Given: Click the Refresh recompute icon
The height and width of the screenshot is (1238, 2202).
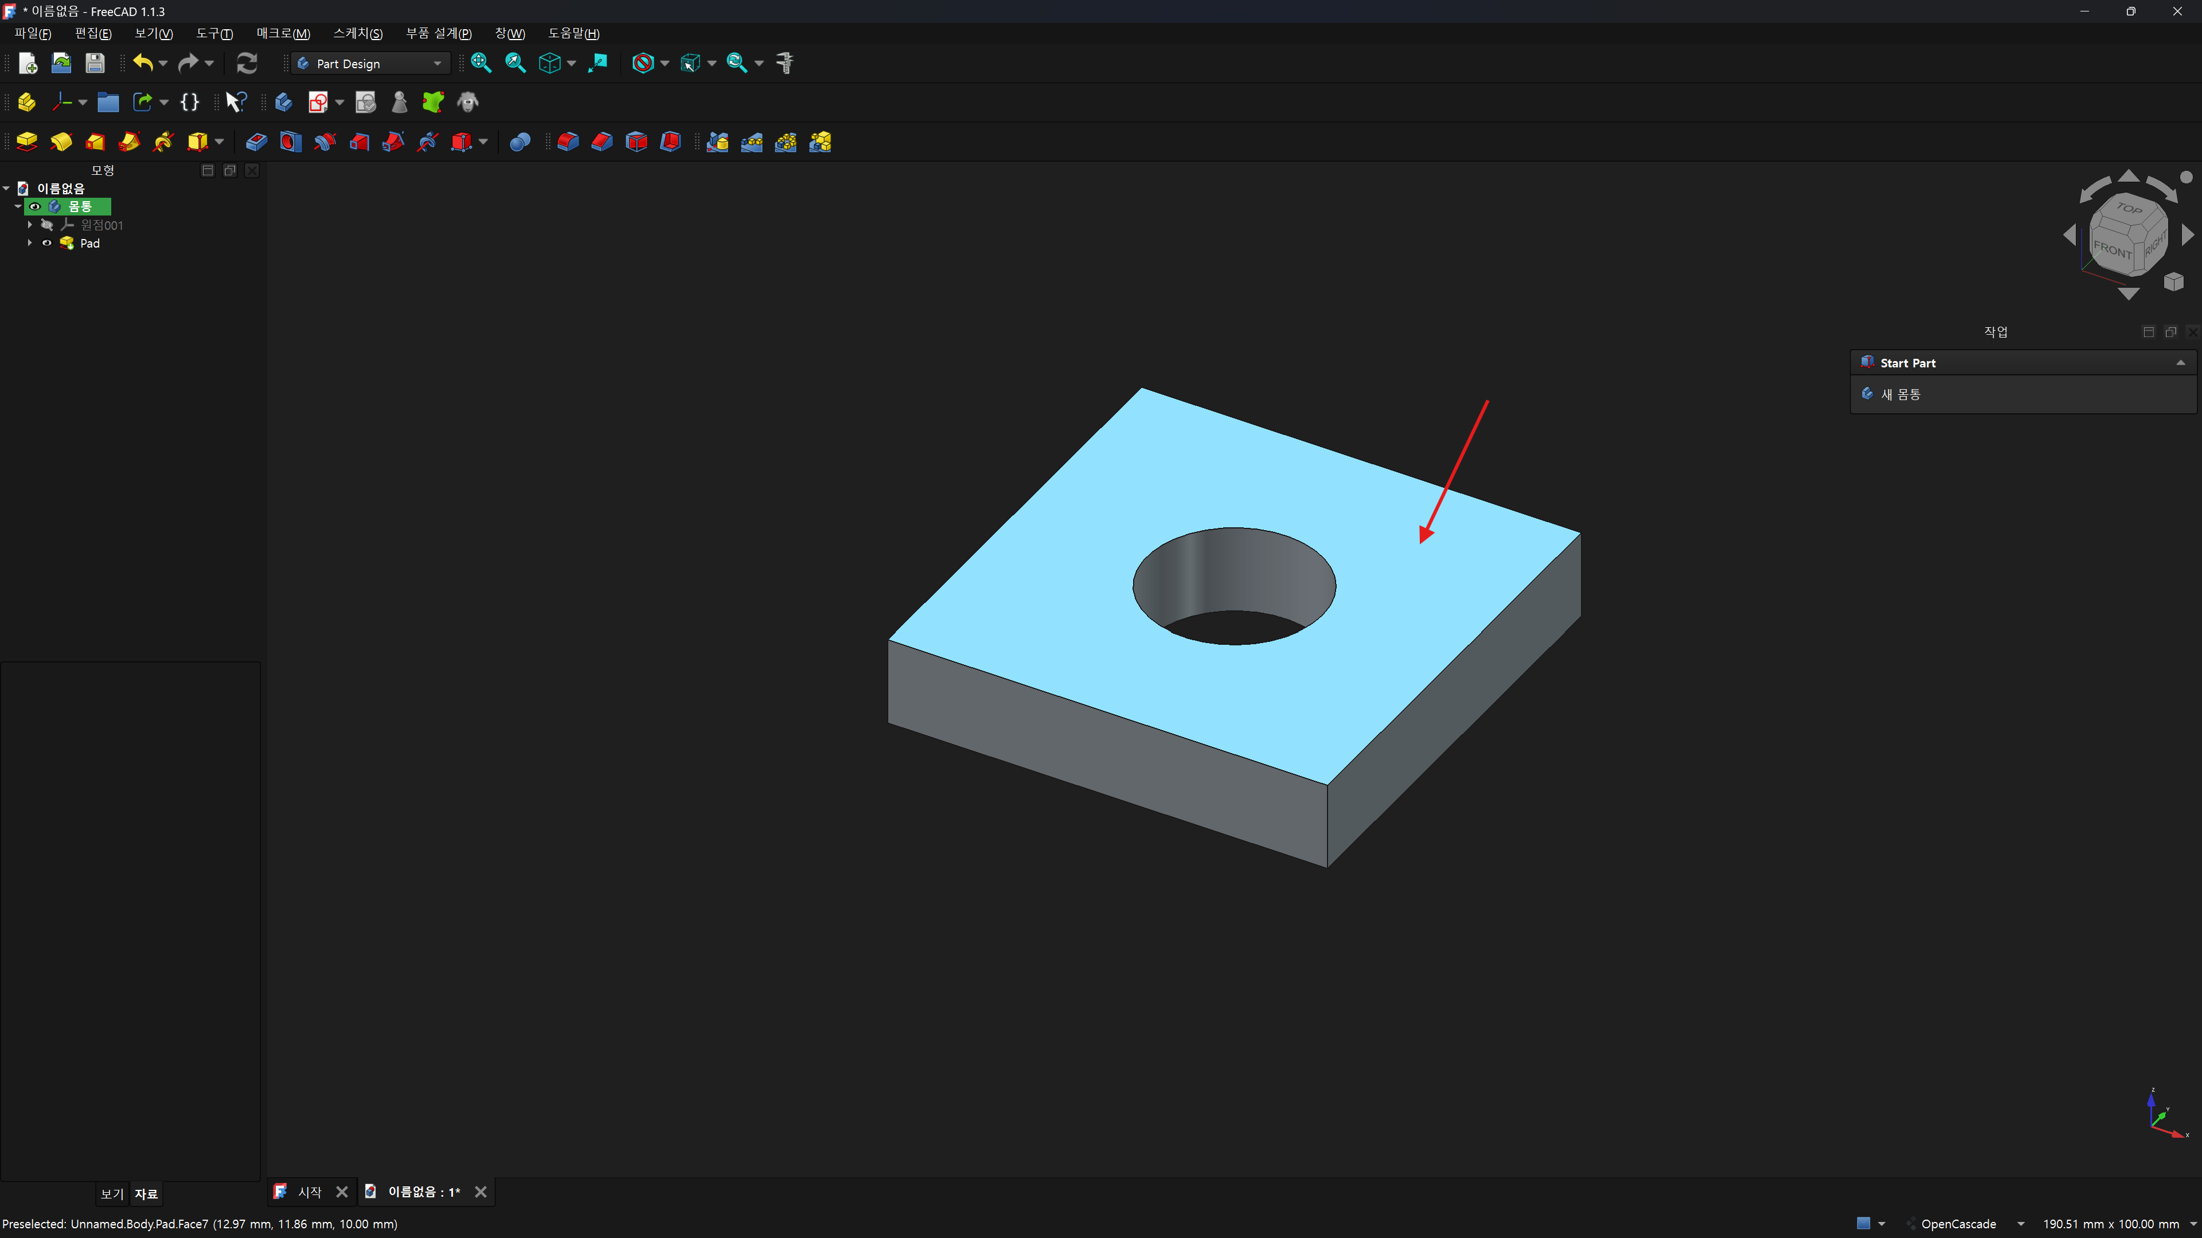Looking at the screenshot, I should click(247, 63).
